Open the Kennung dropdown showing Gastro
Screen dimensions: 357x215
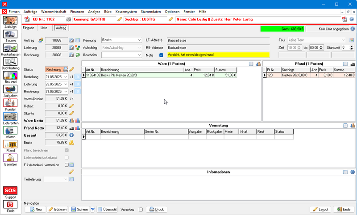coord(139,40)
